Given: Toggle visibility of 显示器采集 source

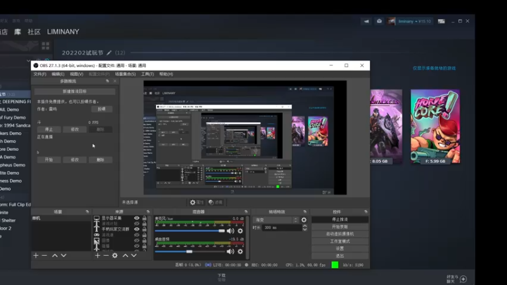Looking at the screenshot, I should tap(137, 218).
